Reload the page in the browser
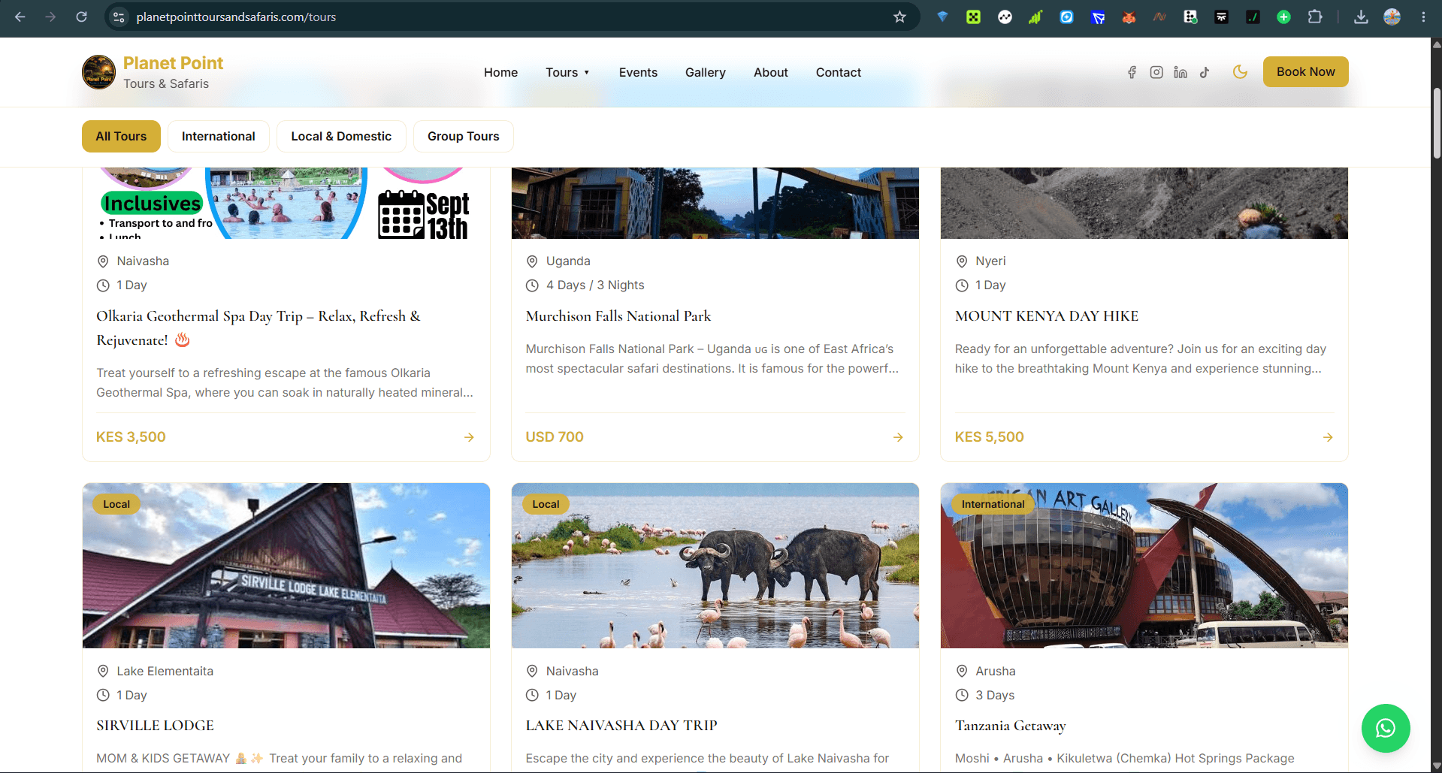 tap(81, 17)
